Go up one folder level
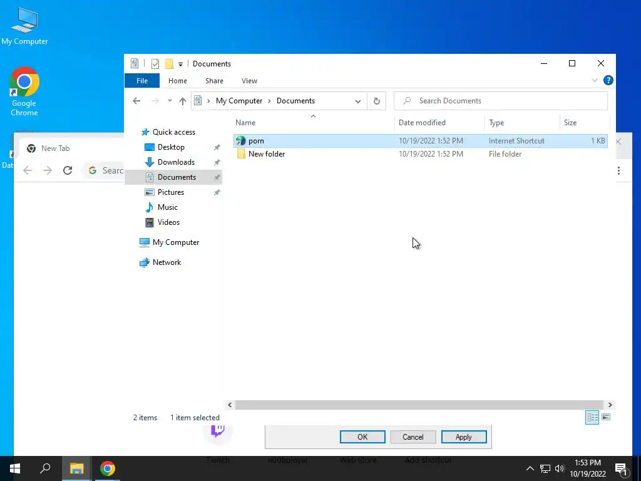This screenshot has height=481, width=641. click(x=183, y=101)
